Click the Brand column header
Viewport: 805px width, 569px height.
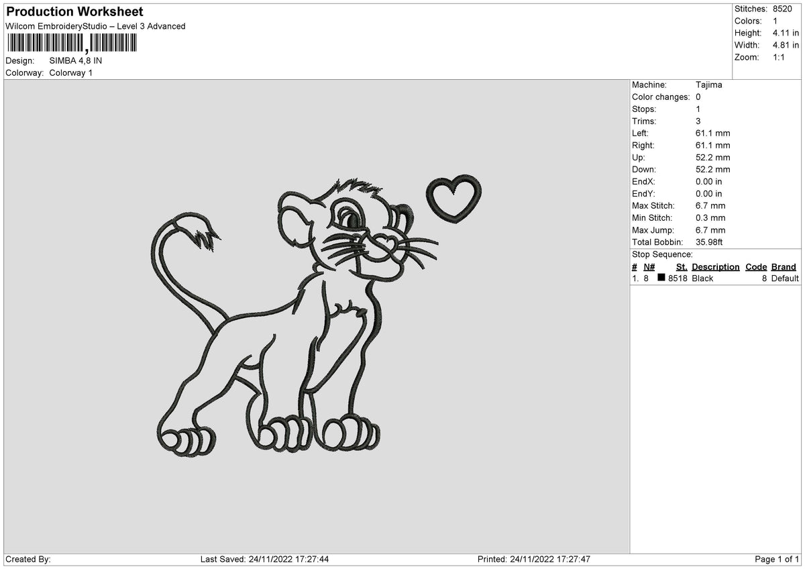784,266
